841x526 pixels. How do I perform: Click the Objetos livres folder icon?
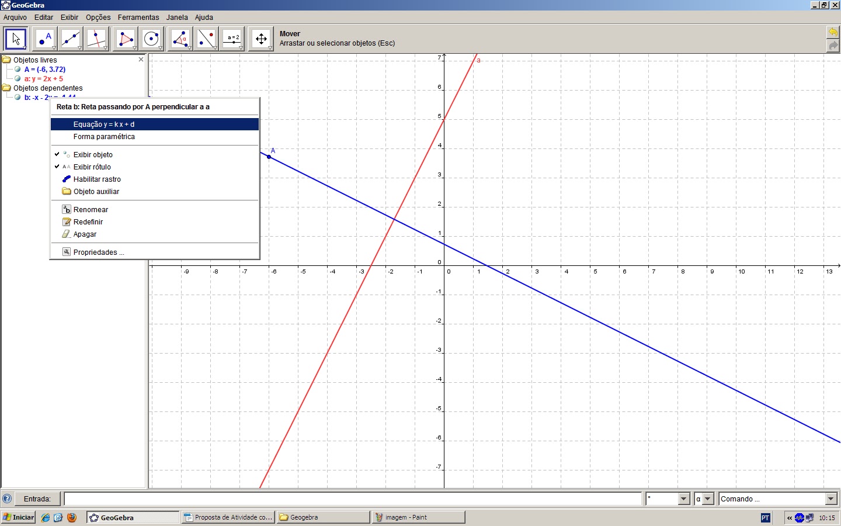[6, 60]
